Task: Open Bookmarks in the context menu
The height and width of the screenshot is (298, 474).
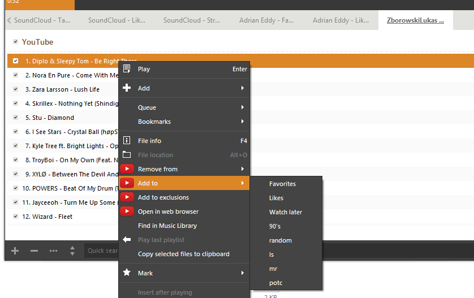Action: pyautogui.click(x=184, y=122)
